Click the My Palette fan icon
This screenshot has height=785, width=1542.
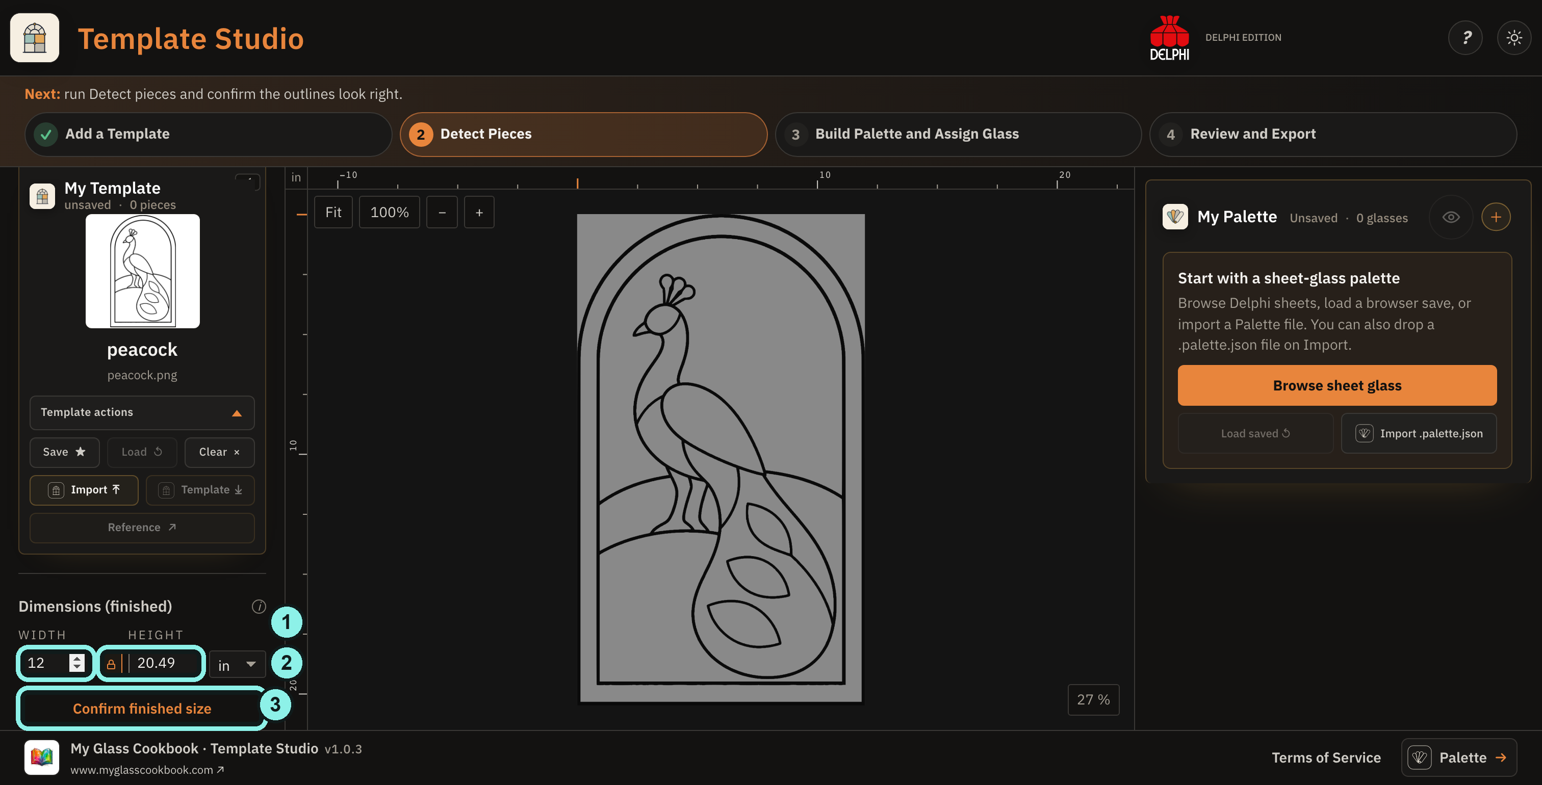click(1175, 217)
